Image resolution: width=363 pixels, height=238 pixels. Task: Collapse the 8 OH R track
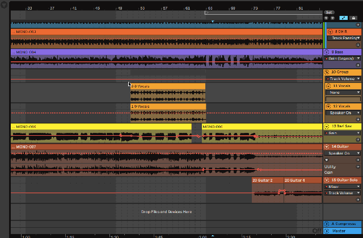point(328,31)
